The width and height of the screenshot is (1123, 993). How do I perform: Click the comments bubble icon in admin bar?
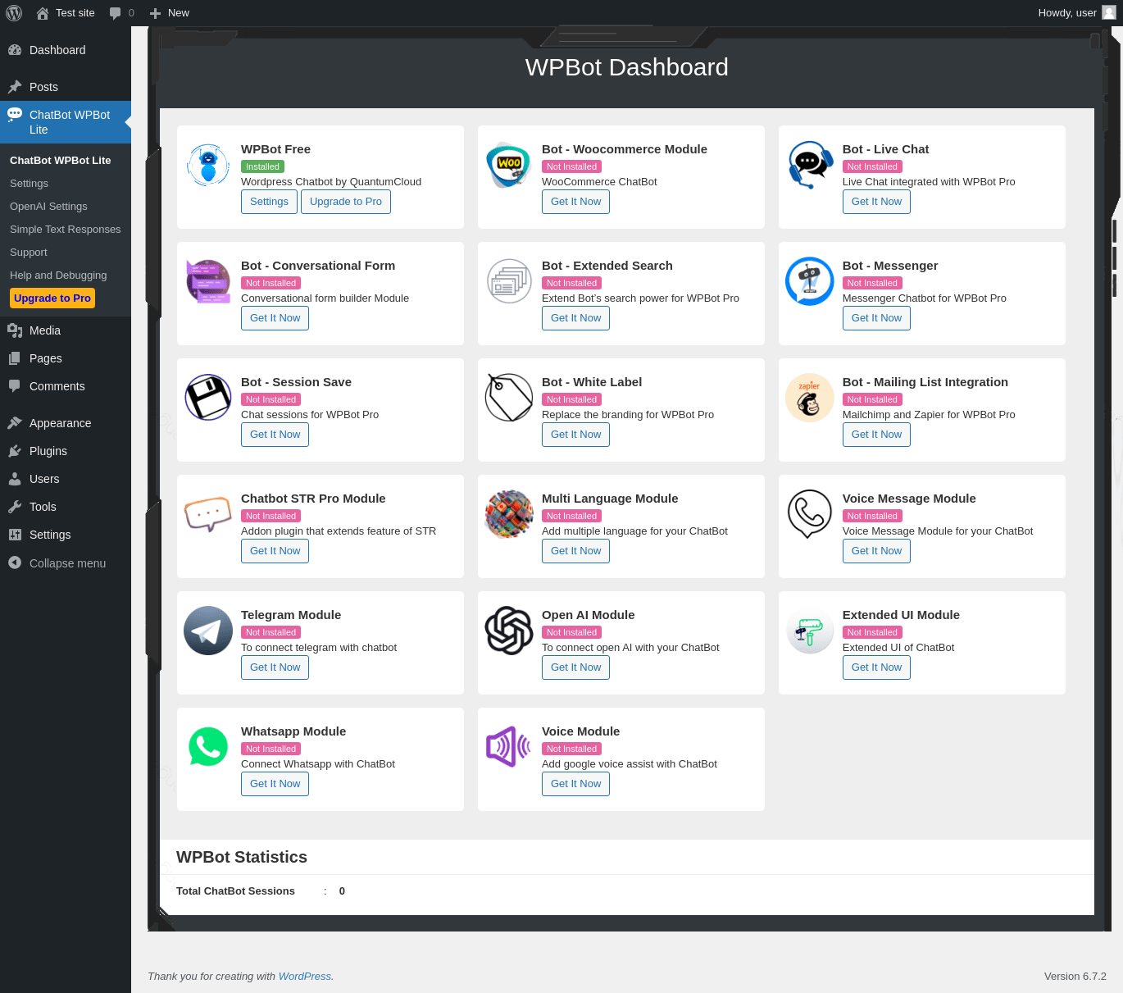[115, 13]
